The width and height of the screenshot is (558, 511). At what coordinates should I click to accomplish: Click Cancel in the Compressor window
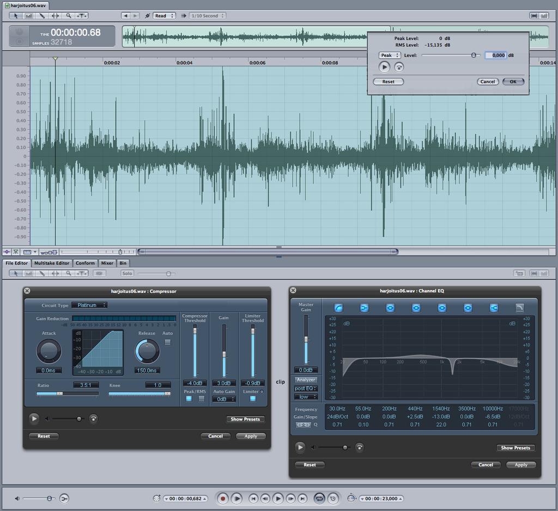pyautogui.click(x=215, y=436)
